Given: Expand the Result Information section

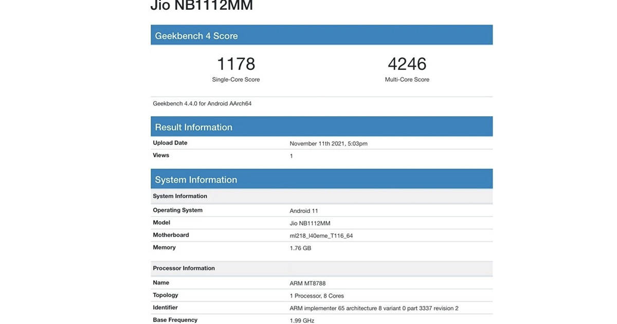Looking at the screenshot, I should point(194,127).
